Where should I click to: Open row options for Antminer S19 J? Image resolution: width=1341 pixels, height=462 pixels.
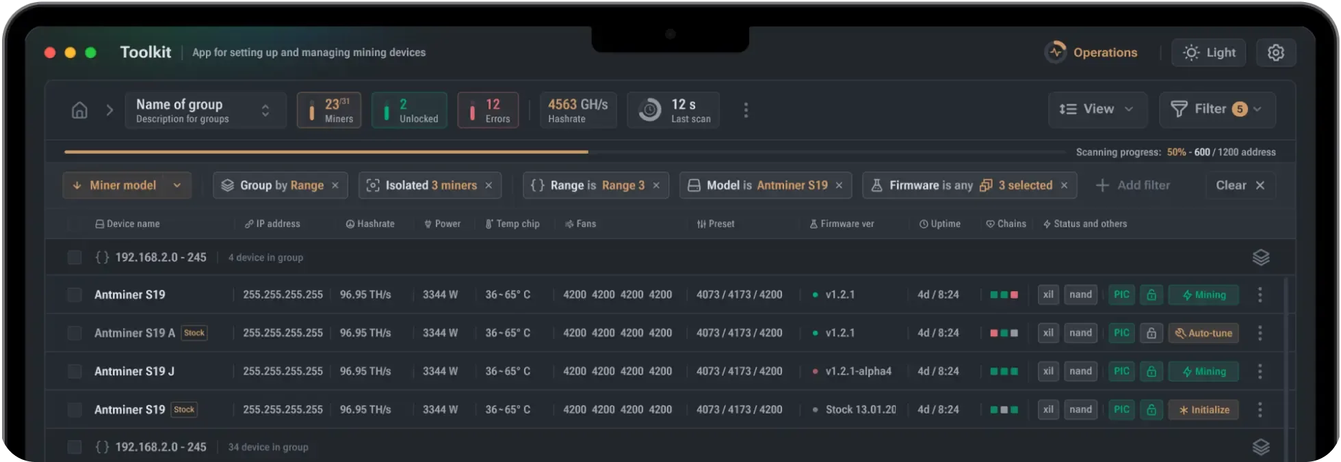pos(1260,371)
